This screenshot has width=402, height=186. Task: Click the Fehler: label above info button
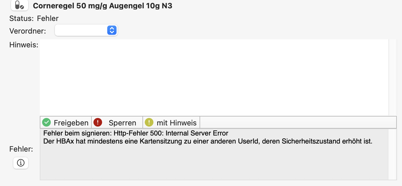(21, 149)
